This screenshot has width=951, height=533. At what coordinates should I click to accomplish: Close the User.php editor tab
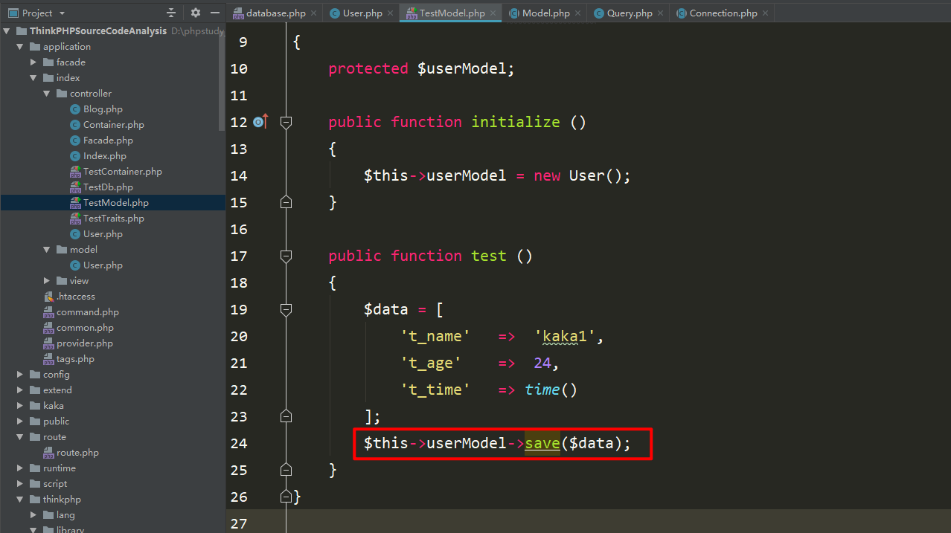coord(390,13)
